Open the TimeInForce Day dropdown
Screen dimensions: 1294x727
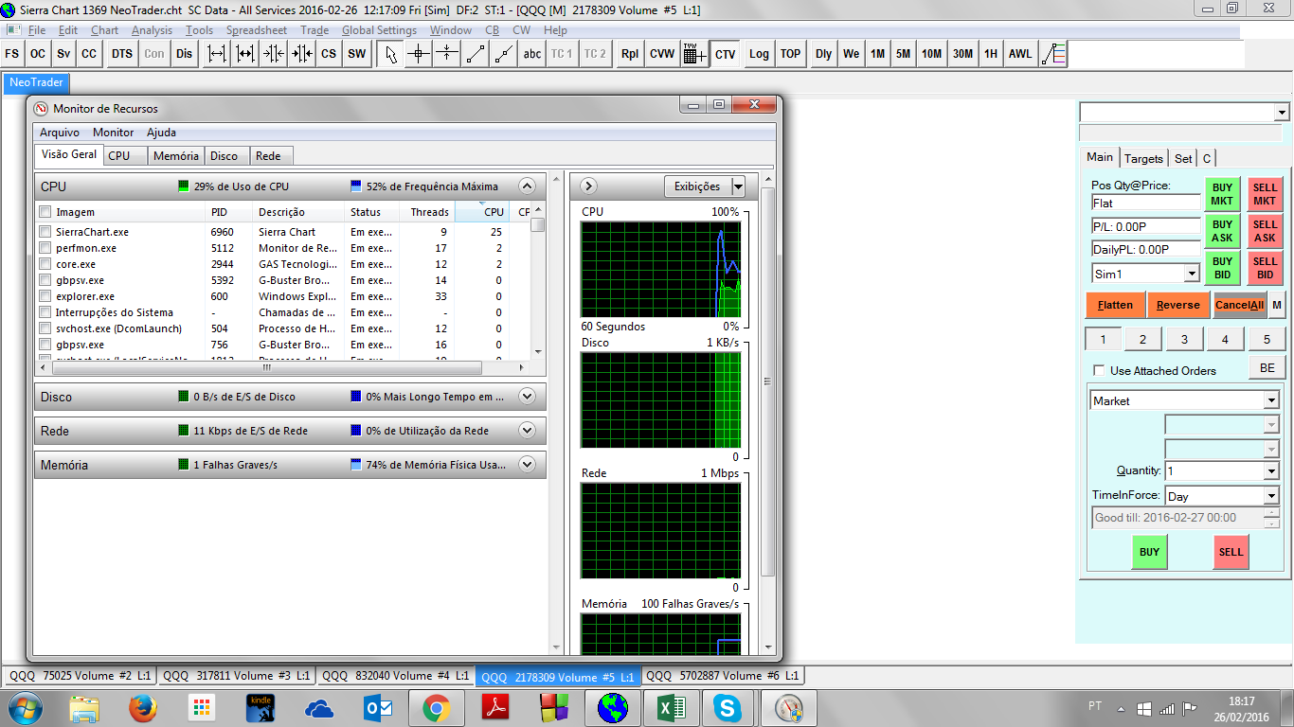pyautogui.click(x=1271, y=496)
